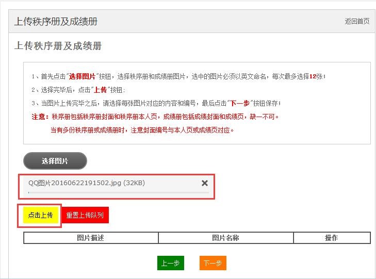Viewport: 376px width, 279px height.
Task: Click the red 注意 warning label
Action: 39,117
